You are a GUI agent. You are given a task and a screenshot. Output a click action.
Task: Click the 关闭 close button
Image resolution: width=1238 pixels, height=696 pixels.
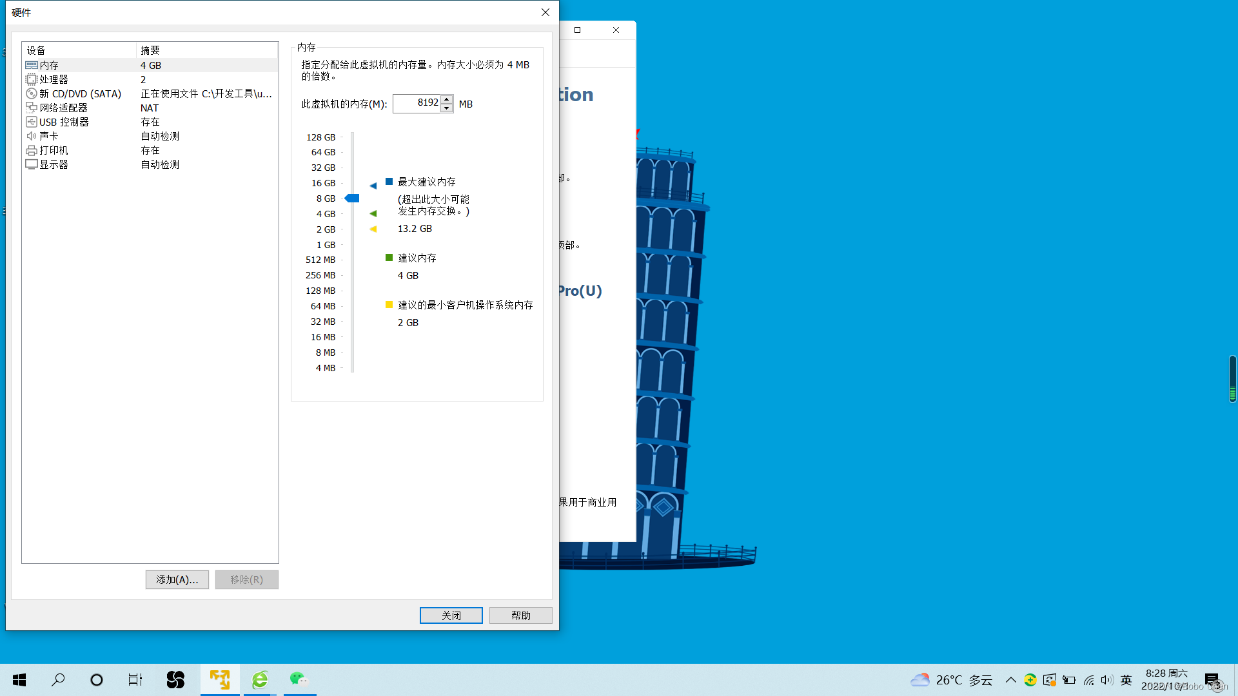(x=451, y=615)
